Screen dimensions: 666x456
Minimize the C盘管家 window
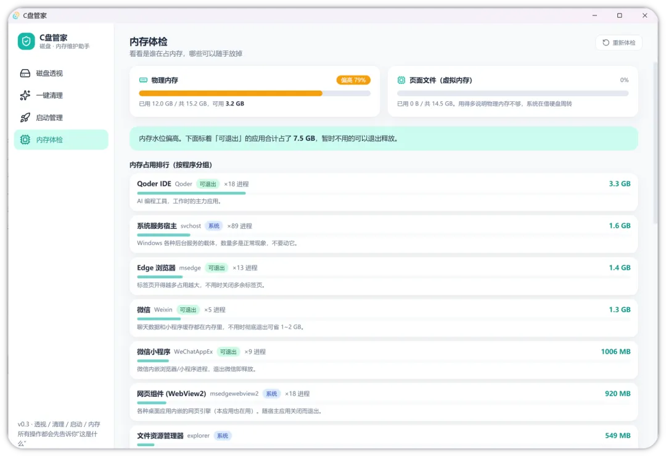tap(594, 15)
